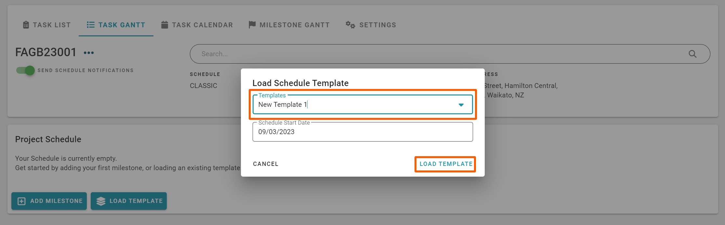Viewport: 725px width, 225px height.
Task: Focus the Search input box
Action: pos(439,54)
